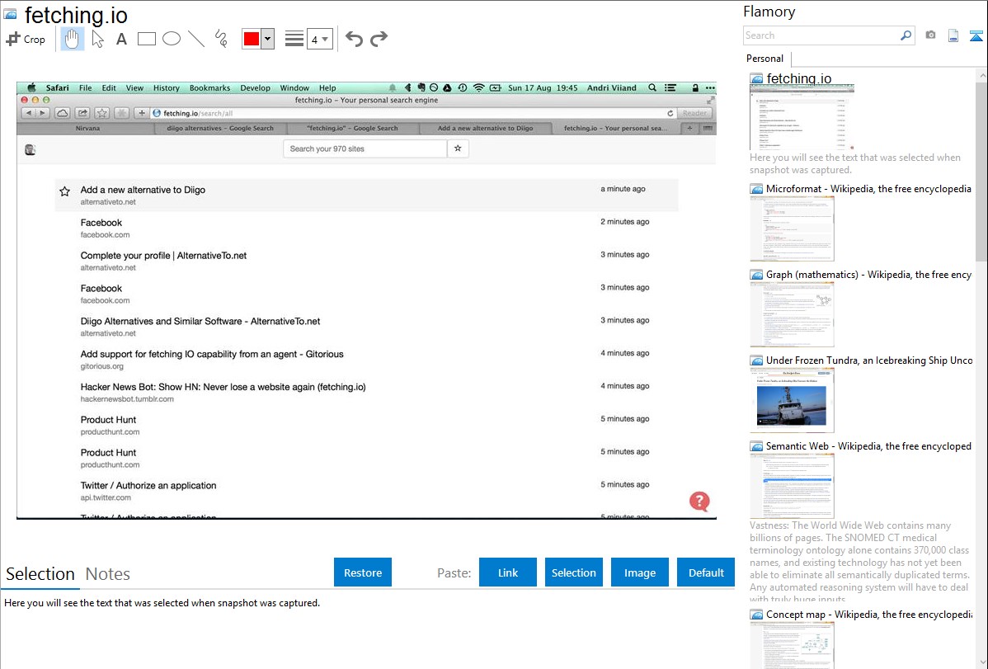
Task: Choose the text annotation tool
Action: pos(121,39)
